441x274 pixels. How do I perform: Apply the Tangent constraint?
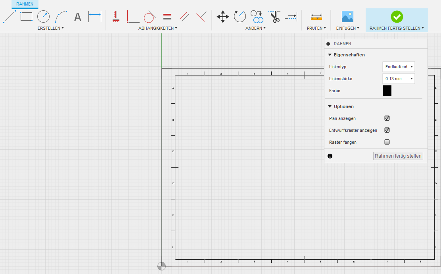click(x=150, y=17)
